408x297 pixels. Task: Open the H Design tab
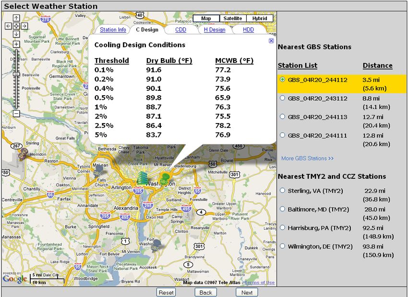(x=215, y=30)
